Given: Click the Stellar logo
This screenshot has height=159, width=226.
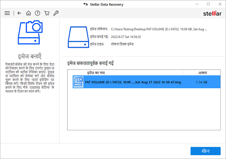Looking at the screenshot, I should [212, 14].
